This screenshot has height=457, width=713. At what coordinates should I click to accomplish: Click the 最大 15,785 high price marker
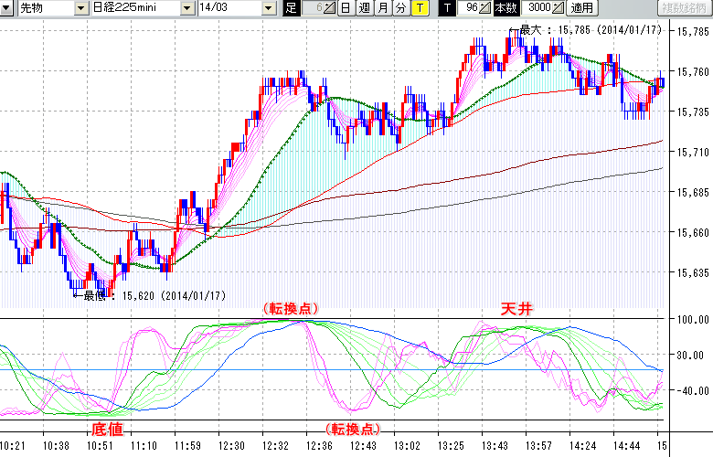point(585,29)
